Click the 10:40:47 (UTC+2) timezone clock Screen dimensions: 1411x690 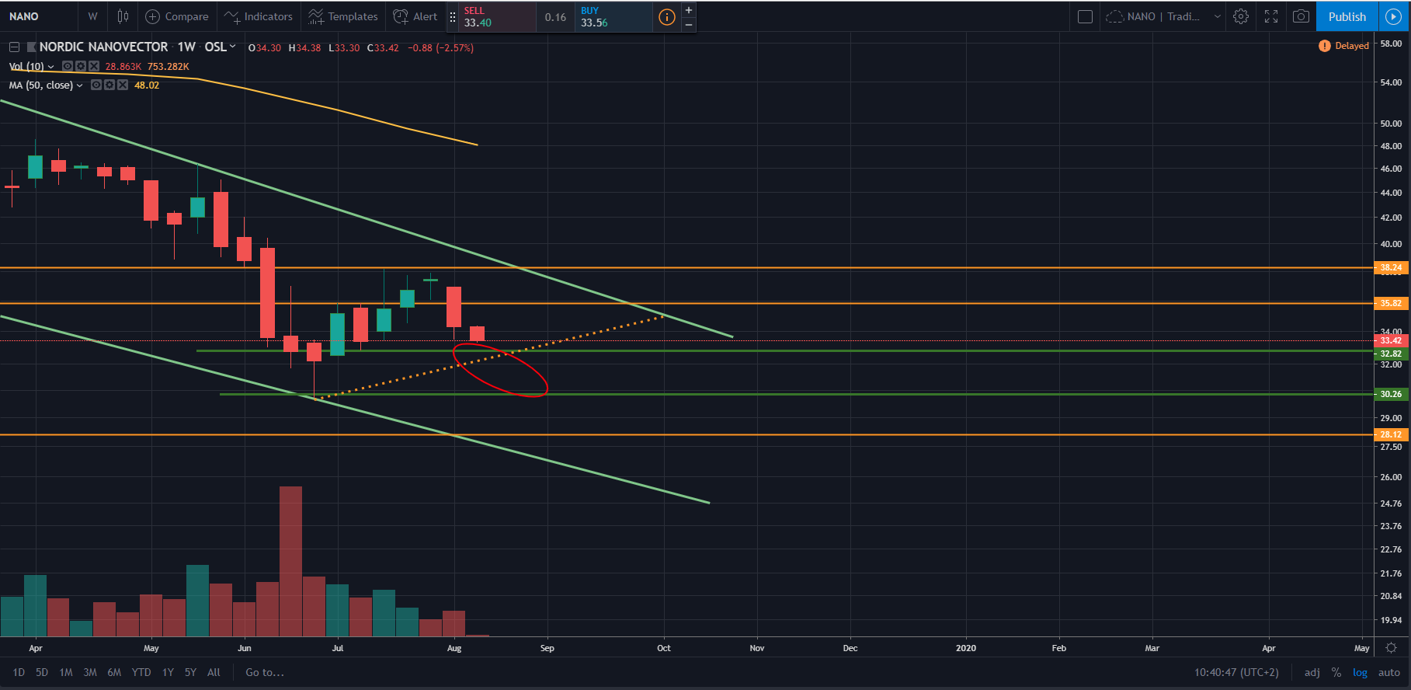[x=1236, y=672]
